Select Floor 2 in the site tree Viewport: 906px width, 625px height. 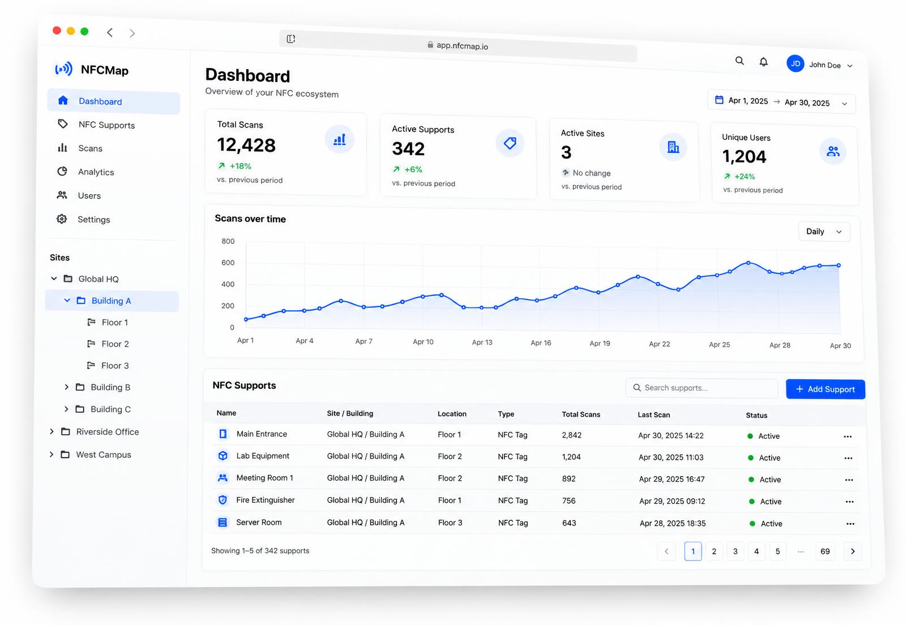point(115,344)
